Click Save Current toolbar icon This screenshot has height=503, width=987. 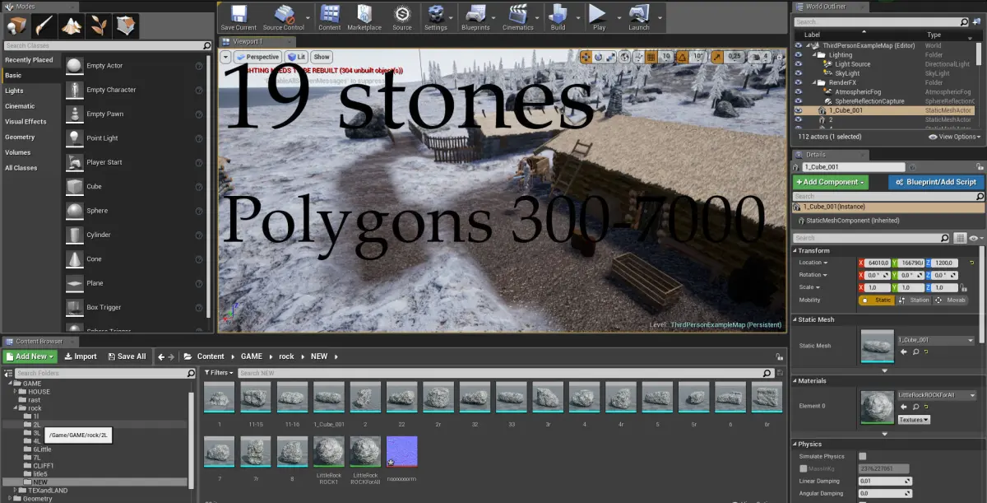[239, 17]
